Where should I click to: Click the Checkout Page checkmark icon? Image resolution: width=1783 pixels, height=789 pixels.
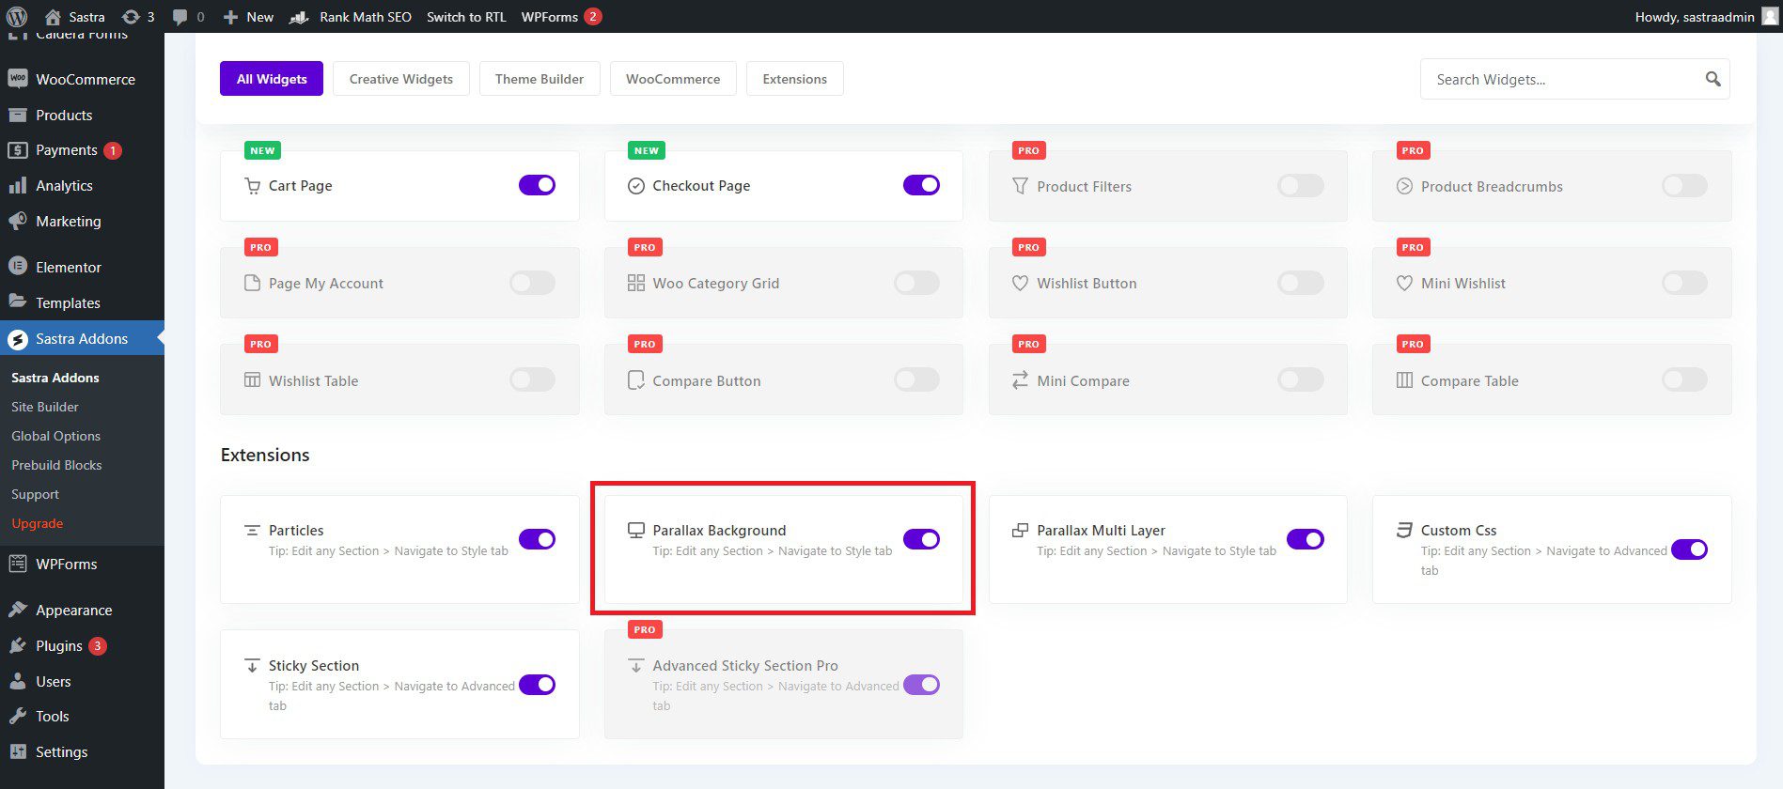pos(636,186)
